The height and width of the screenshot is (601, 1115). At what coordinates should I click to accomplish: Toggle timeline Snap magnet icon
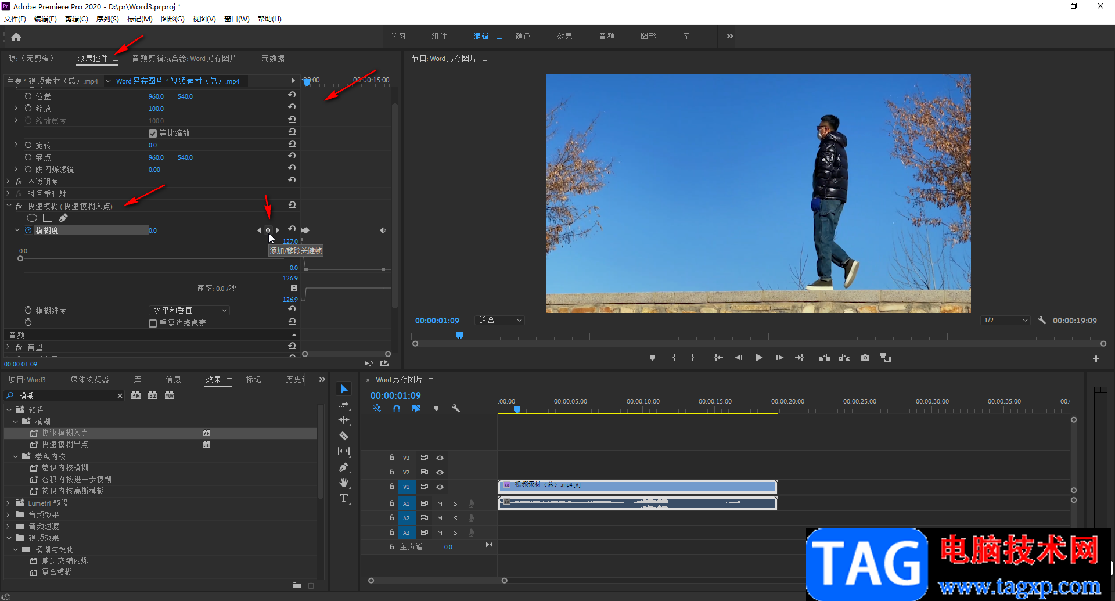point(396,408)
